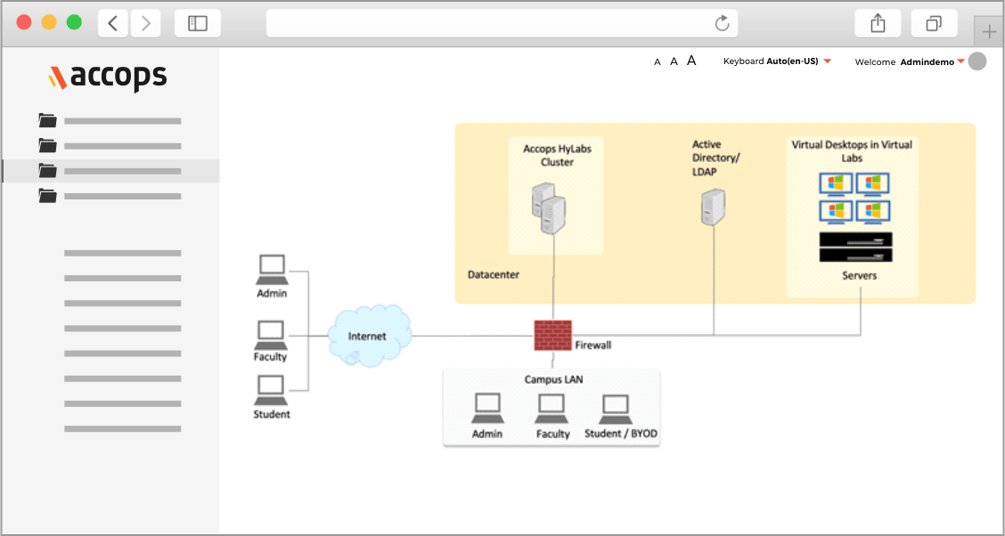This screenshot has height=536, width=1005.
Task: Click the Accops logo
Action: click(108, 77)
